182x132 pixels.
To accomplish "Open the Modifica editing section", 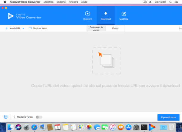I will 124,16.
